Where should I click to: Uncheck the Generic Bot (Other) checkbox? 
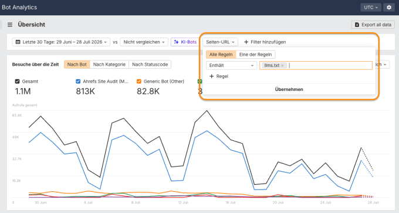click(x=139, y=82)
